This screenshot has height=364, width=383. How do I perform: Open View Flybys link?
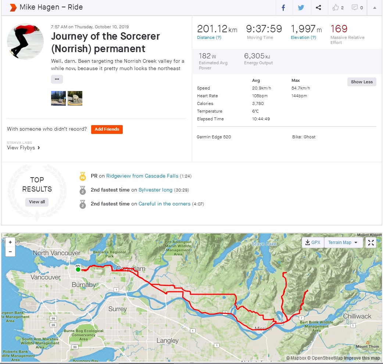pyautogui.click(x=24, y=148)
